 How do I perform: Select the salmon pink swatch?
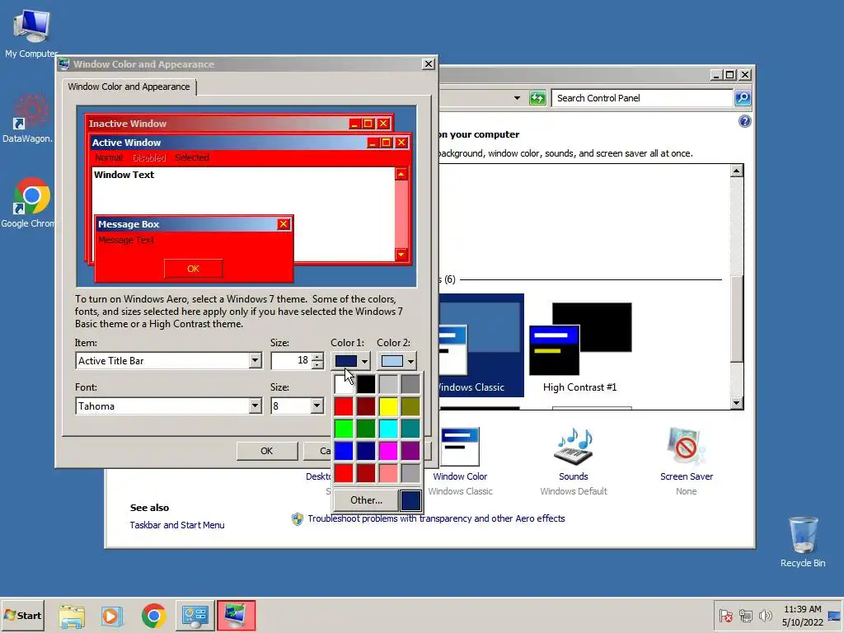click(388, 473)
